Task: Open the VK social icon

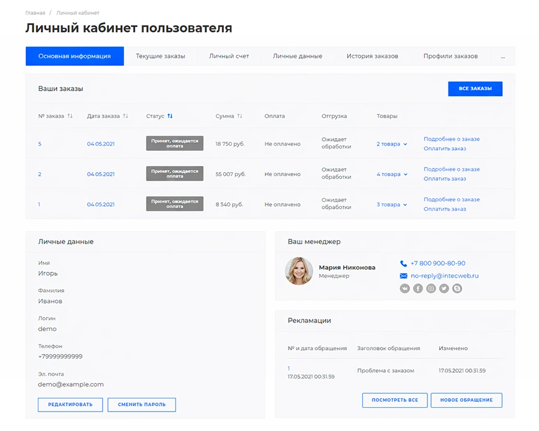Action: (404, 288)
